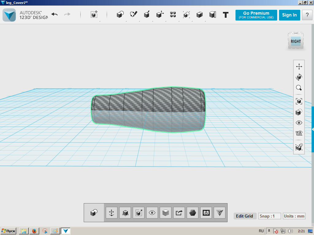This screenshot has width=314, height=235.
Task: Select the Text tool
Action: tap(226, 15)
